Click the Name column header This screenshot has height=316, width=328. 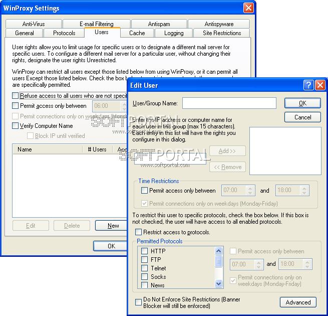[48, 149]
